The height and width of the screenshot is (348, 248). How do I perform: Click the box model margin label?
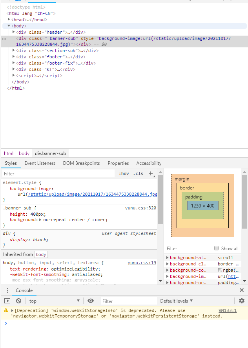[x=182, y=179]
